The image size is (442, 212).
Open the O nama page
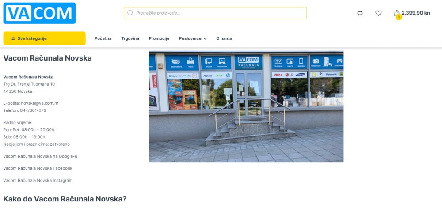224,38
